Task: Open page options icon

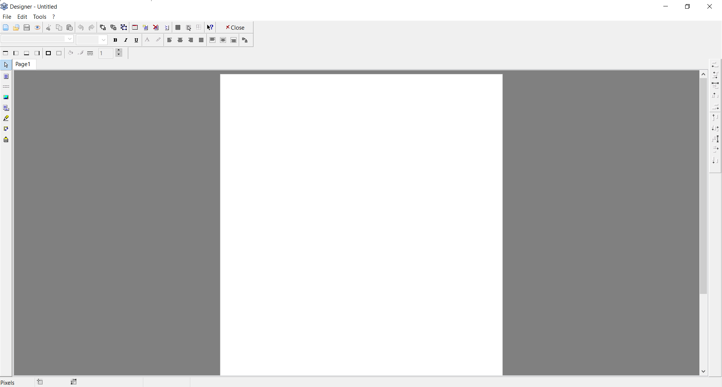Action: coord(167,27)
